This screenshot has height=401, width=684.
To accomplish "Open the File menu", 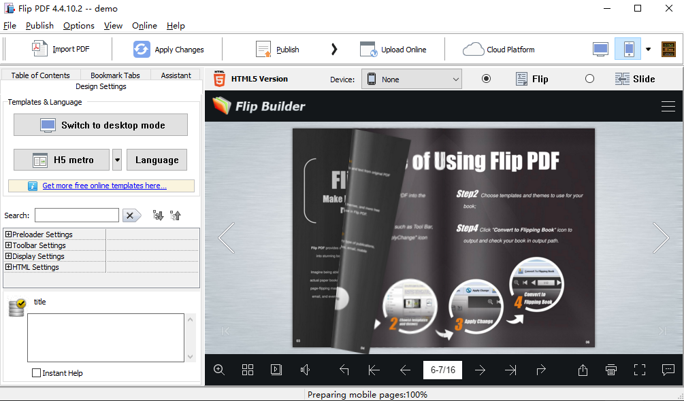I will click(x=10, y=26).
